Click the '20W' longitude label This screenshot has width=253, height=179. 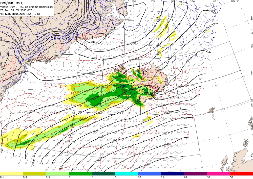[x=134, y=1]
